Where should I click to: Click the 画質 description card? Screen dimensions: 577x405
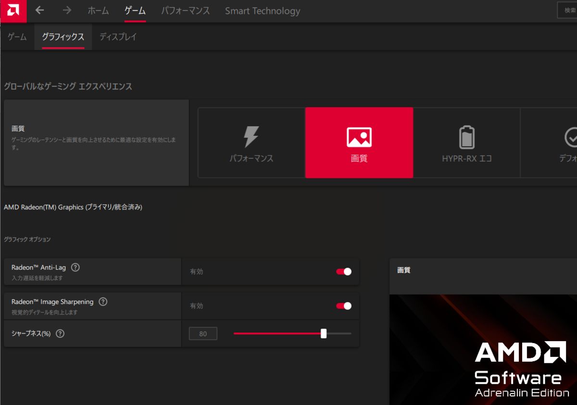pyautogui.click(x=96, y=143)
